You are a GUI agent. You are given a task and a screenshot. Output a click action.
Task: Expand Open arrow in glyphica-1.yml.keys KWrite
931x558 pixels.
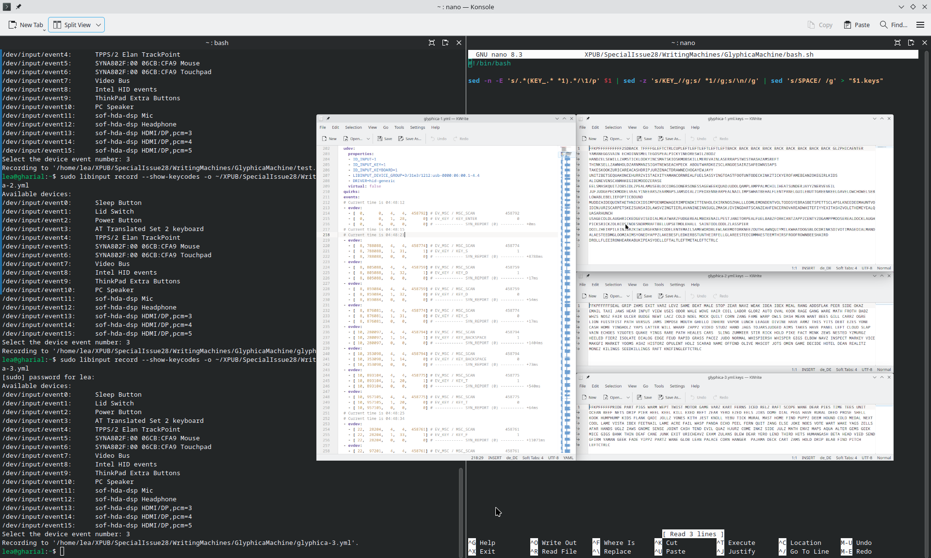tap(628, 139)
